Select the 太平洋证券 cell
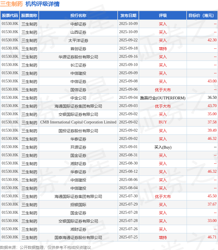This screenshot has height=250, width=218. [78, 40]
